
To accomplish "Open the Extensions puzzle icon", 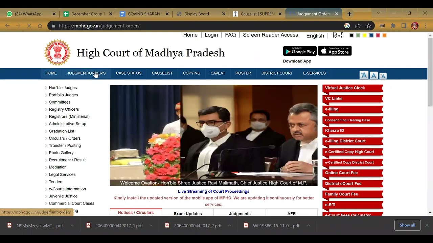I will 393,26.
